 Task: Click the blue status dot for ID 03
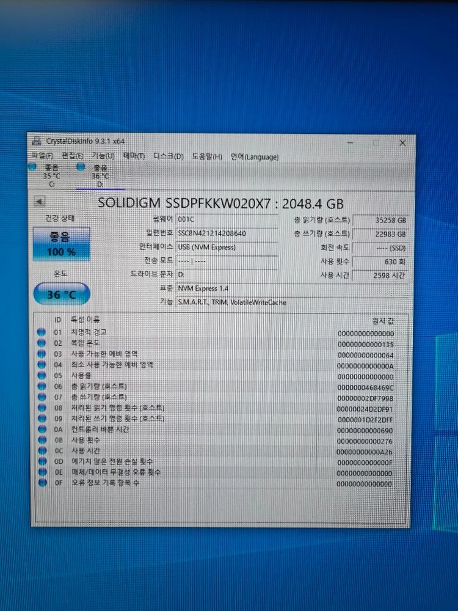tap(42, 354)
